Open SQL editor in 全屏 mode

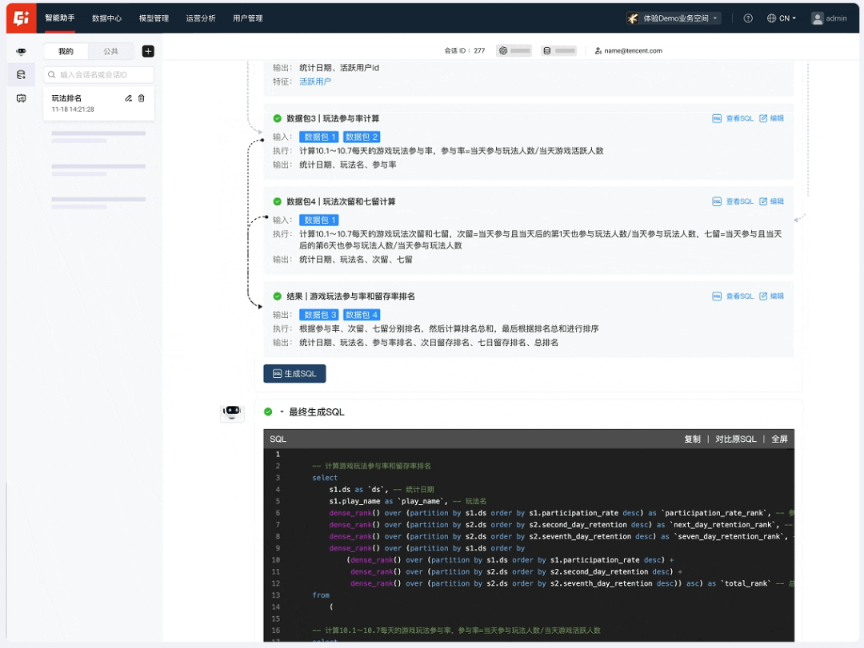tap(779, 439)
